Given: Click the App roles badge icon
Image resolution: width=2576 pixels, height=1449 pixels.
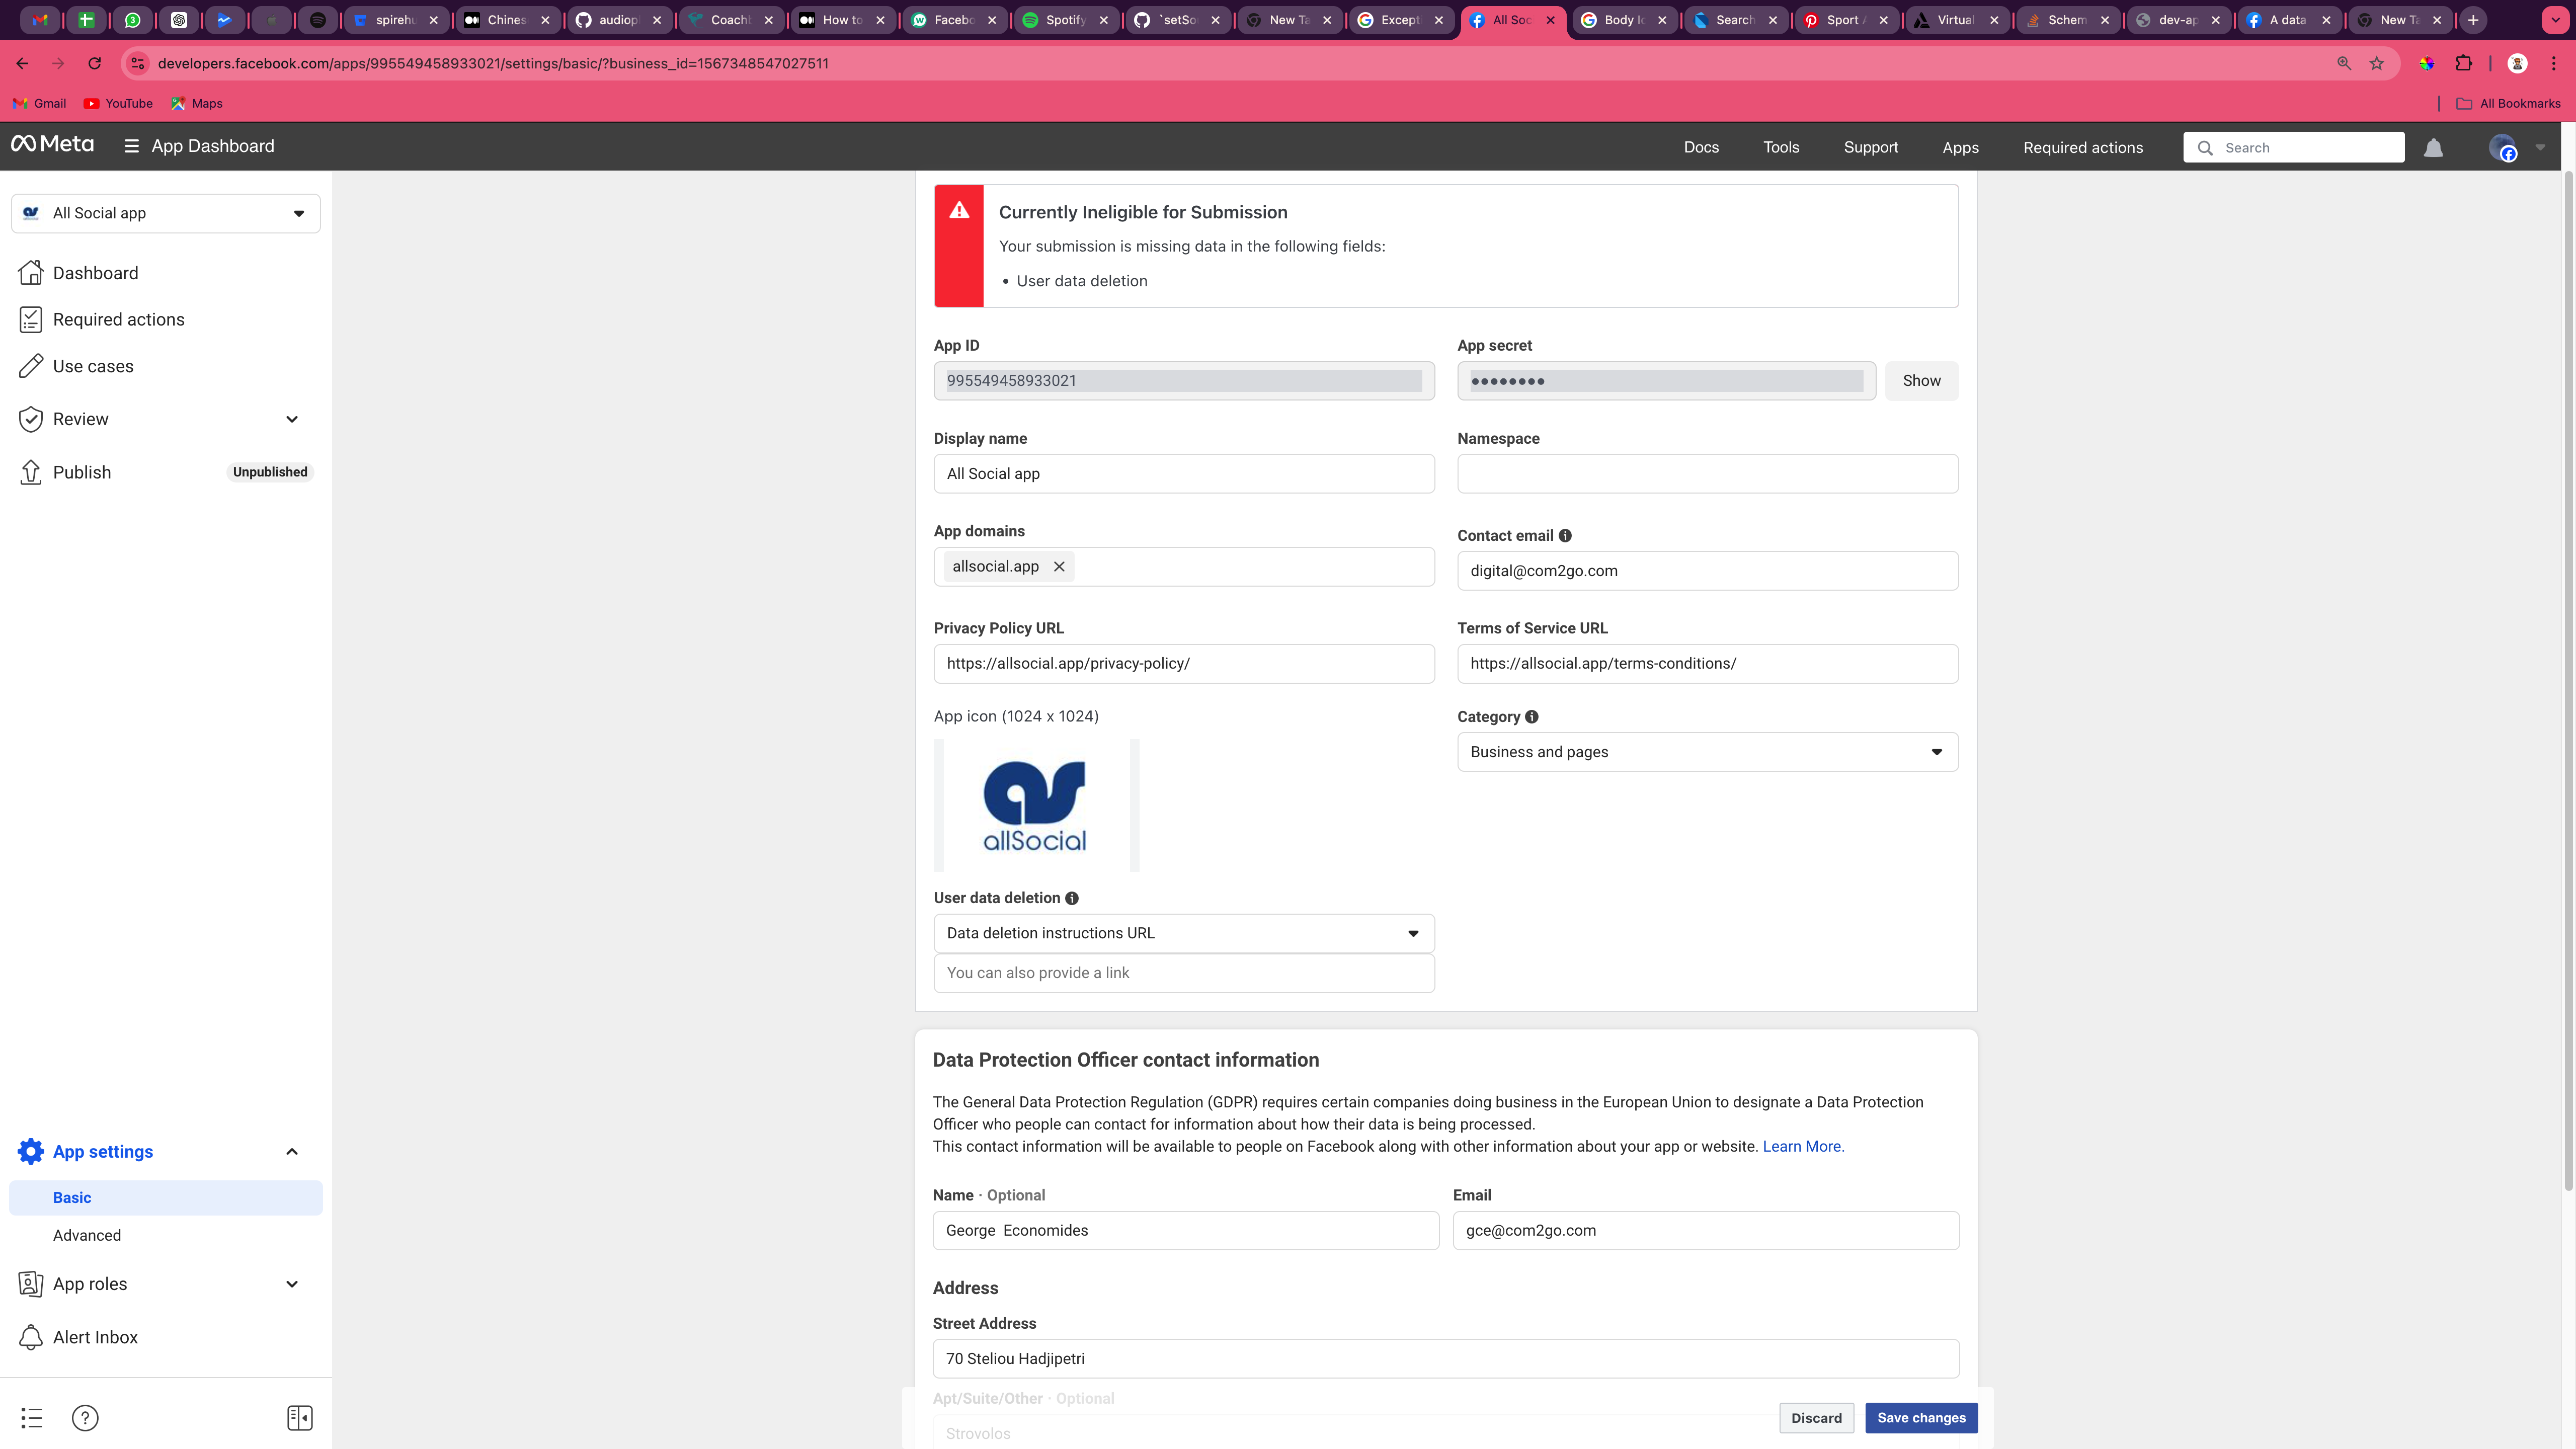Looking at the screenshot, I should [31, 1284].
